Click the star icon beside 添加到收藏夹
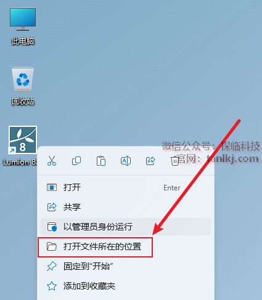 tap(52, 286)
